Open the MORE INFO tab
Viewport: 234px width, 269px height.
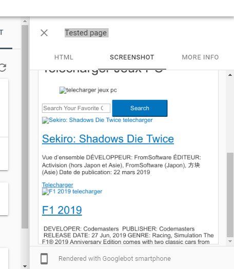point(200,57)
